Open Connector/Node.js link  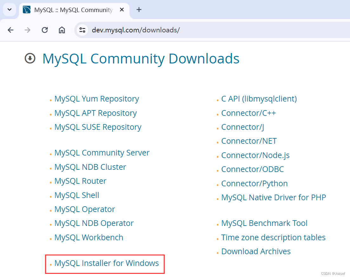click(x=255, y=155)
